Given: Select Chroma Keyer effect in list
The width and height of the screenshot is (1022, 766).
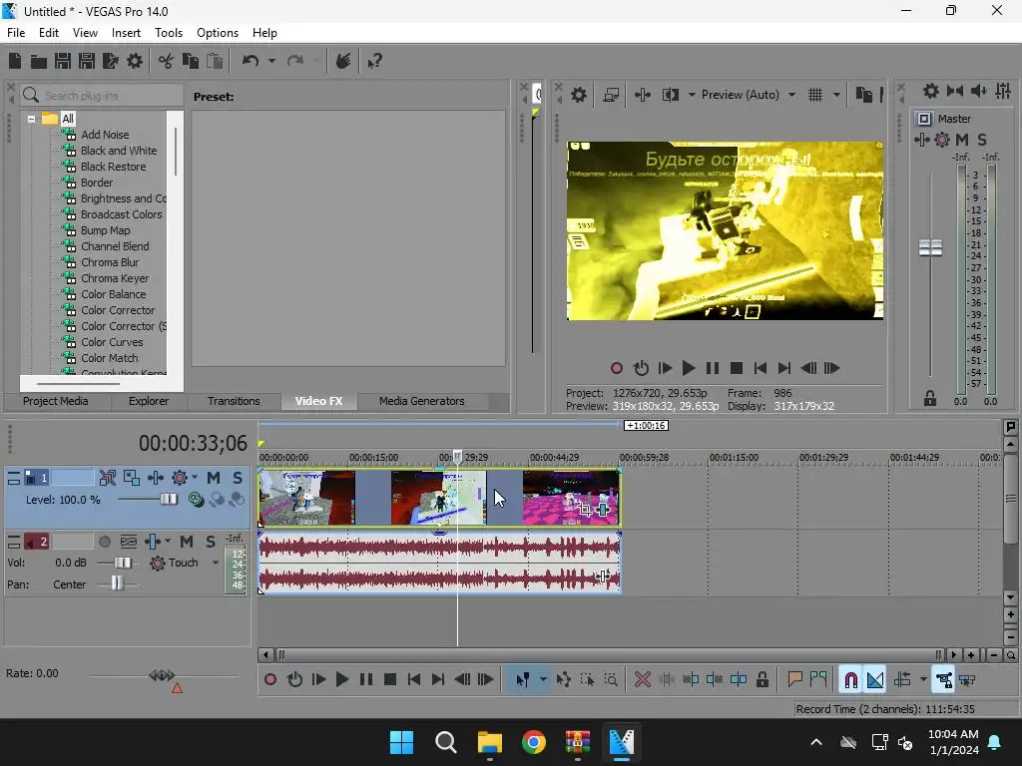Looking at the screenshot, I should click(x=115, y=279).
